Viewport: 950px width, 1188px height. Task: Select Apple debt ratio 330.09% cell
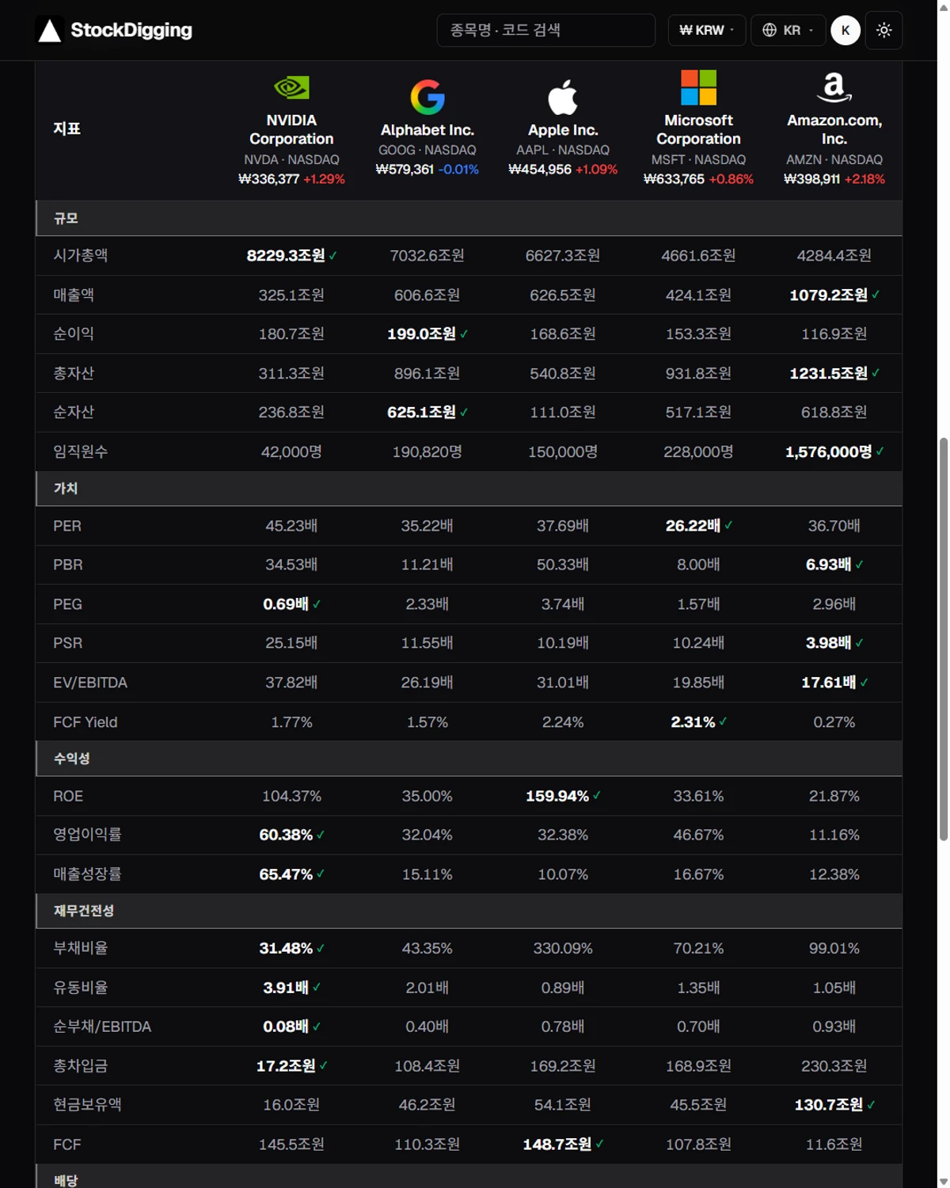click(563, 948)
